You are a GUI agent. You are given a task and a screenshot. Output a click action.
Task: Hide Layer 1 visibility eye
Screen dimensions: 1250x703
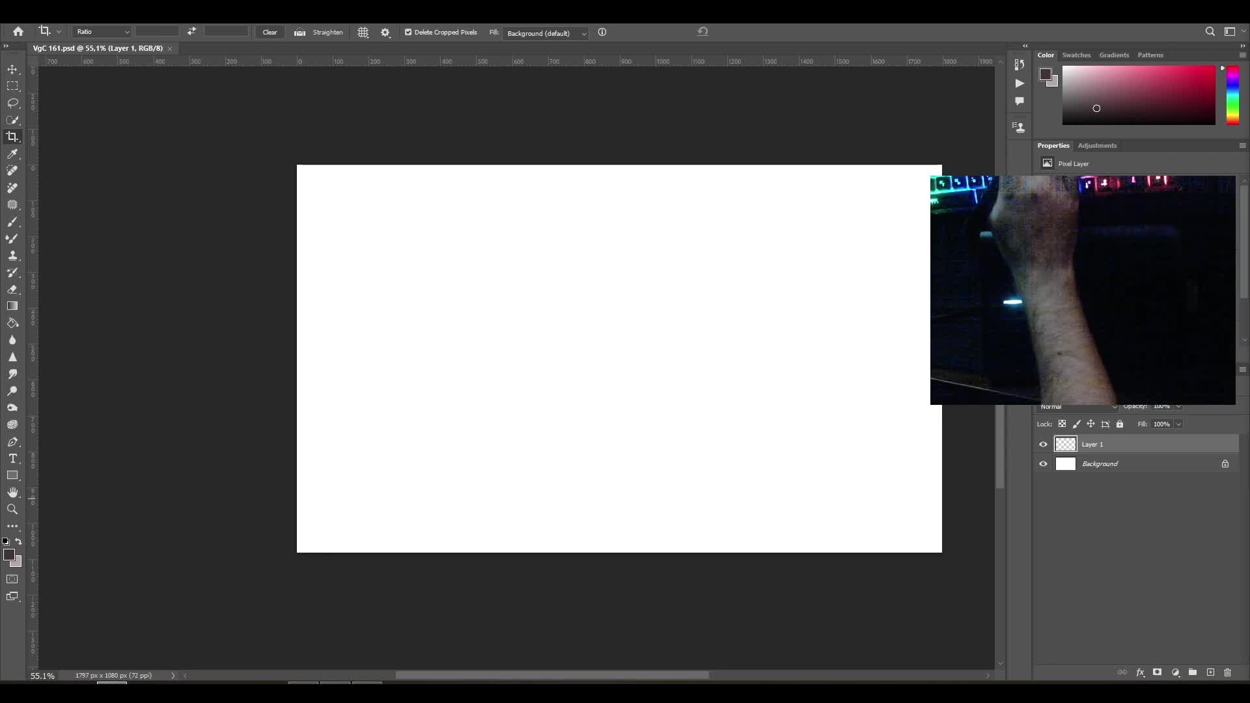[x=1043, y=444]
